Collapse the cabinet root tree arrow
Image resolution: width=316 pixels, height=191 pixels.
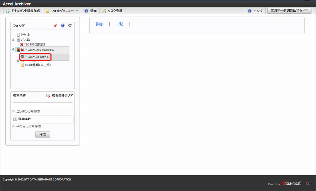[x=13, y=49]
